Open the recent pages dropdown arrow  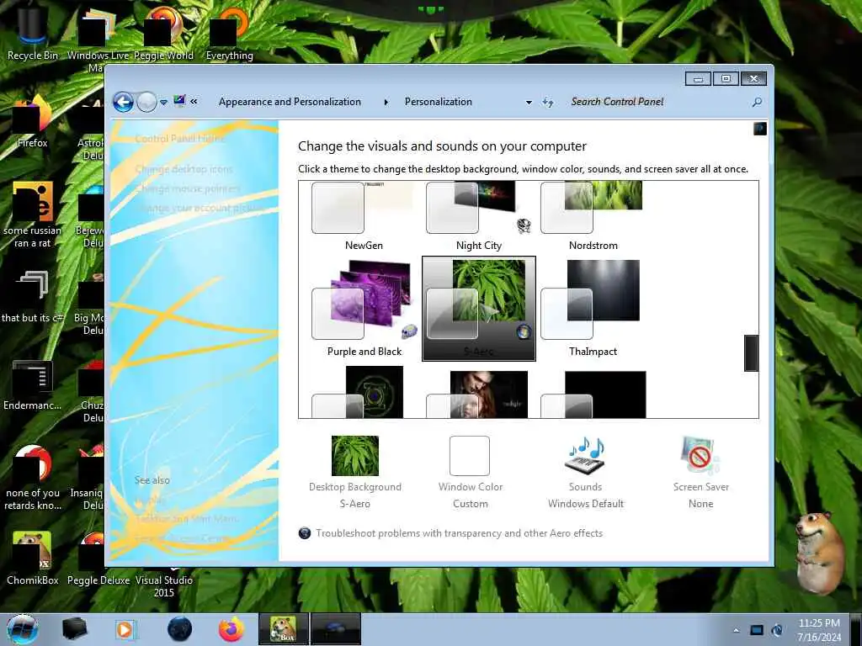tap(163, 103)
